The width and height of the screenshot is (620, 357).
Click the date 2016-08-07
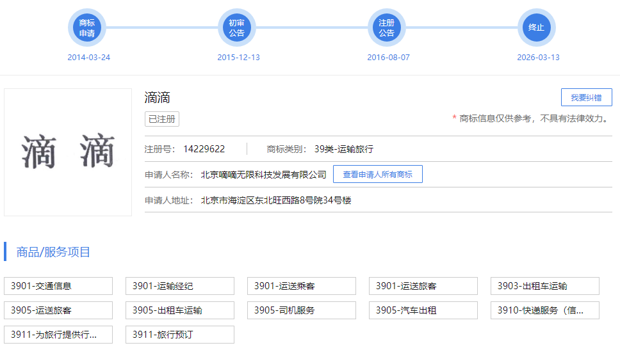[388, 58]
